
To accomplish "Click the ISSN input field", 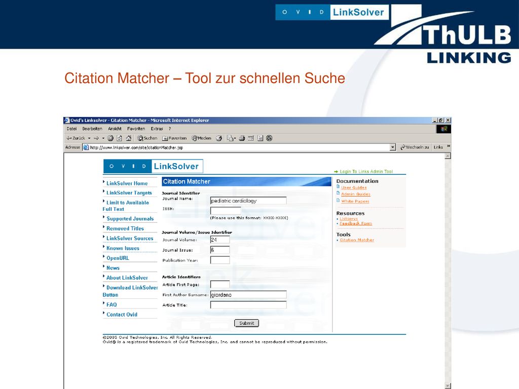I will [226, 211].
